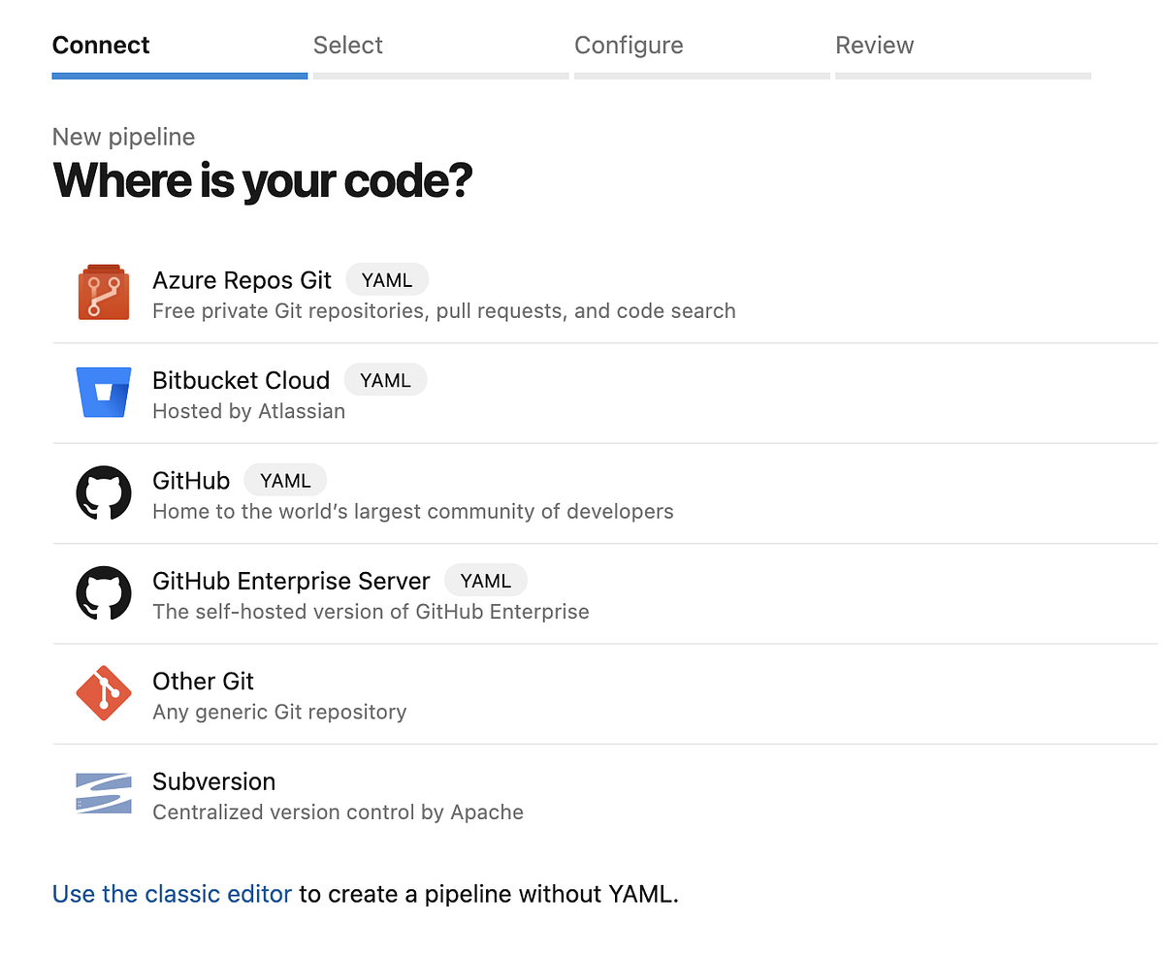
Task: Select Azure Repos Git as code source
Action: 242,280
